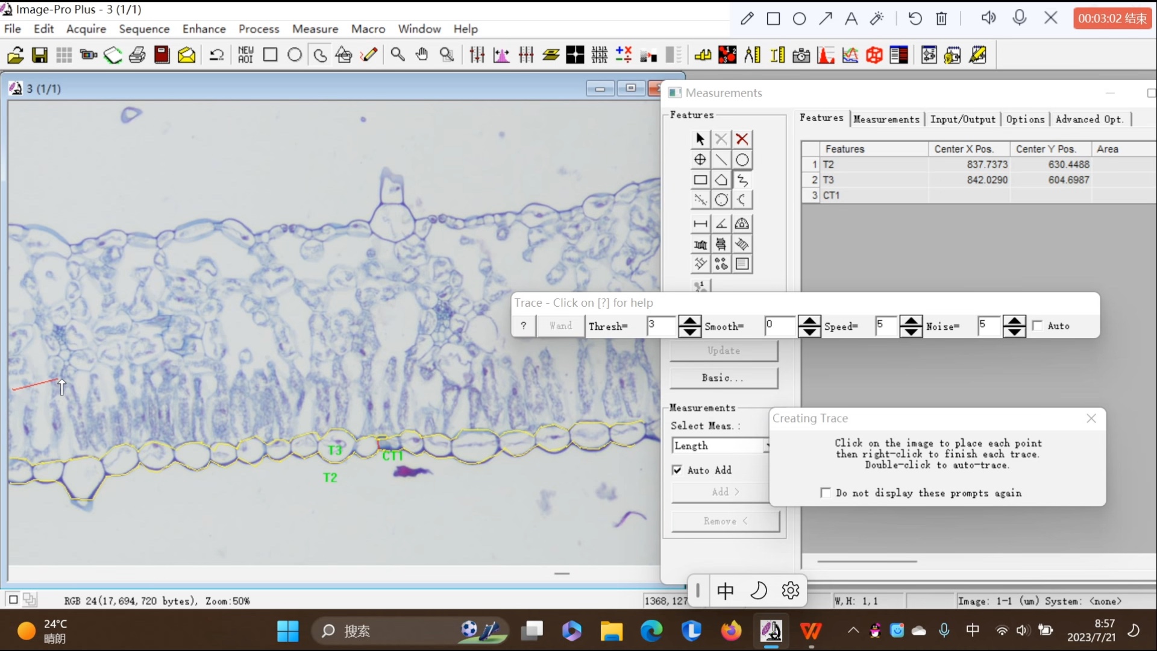The height and width of the screenshot is (651, 1157).
Task: Check Do not display prompts again
Action: coord(826,493)
